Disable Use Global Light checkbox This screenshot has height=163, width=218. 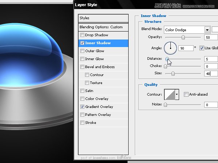(x=202, y=48)
